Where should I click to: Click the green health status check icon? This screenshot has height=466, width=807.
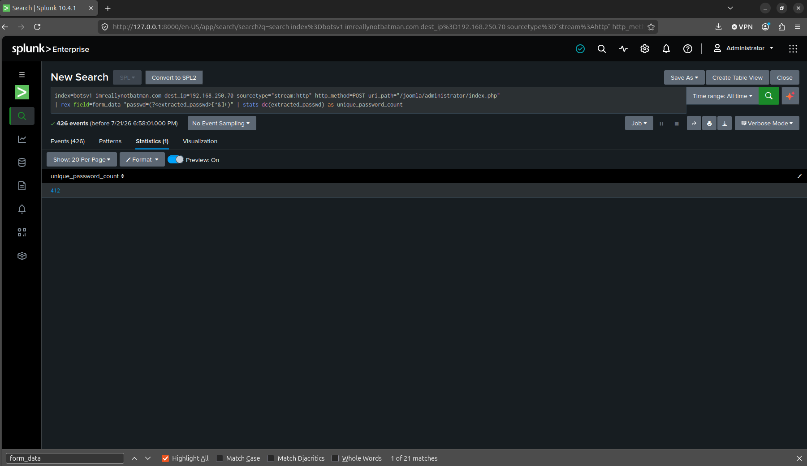(580, 49)
